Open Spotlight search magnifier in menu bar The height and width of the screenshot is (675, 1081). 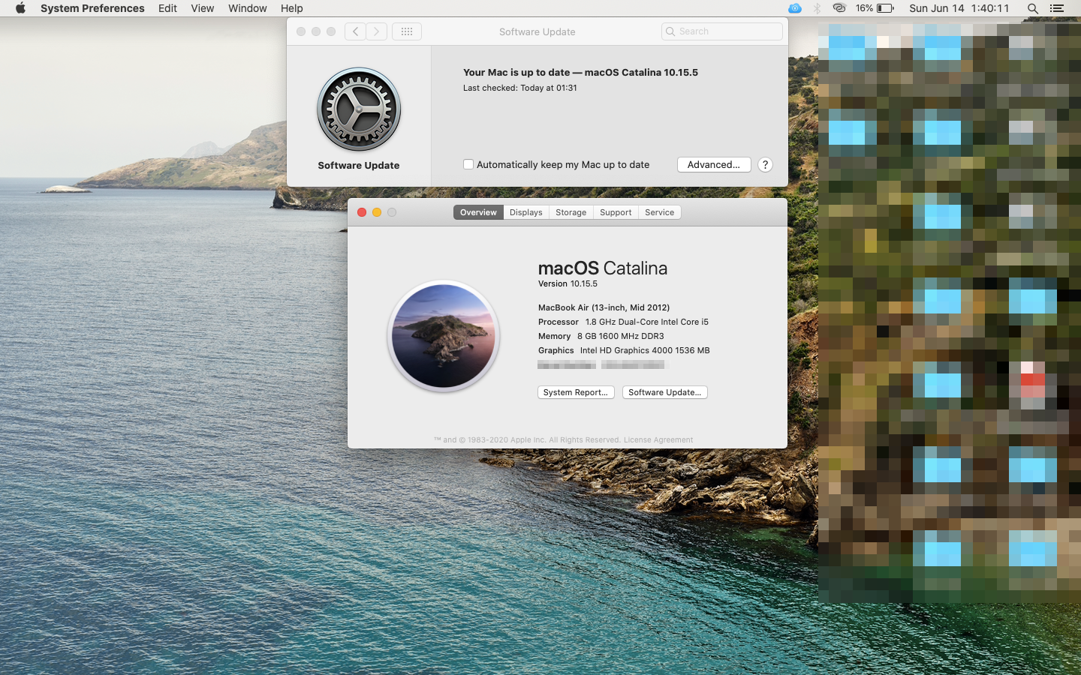1033,8
